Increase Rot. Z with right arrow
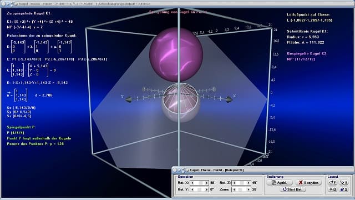 point(248,183)
